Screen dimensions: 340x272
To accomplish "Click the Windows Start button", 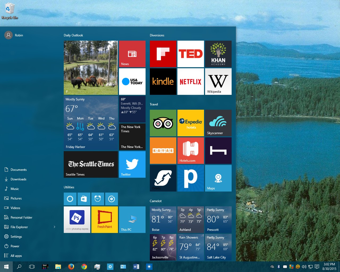I will pos(6,267).
